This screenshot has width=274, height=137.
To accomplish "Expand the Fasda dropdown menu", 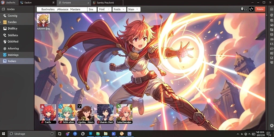I will click(119, 9).
